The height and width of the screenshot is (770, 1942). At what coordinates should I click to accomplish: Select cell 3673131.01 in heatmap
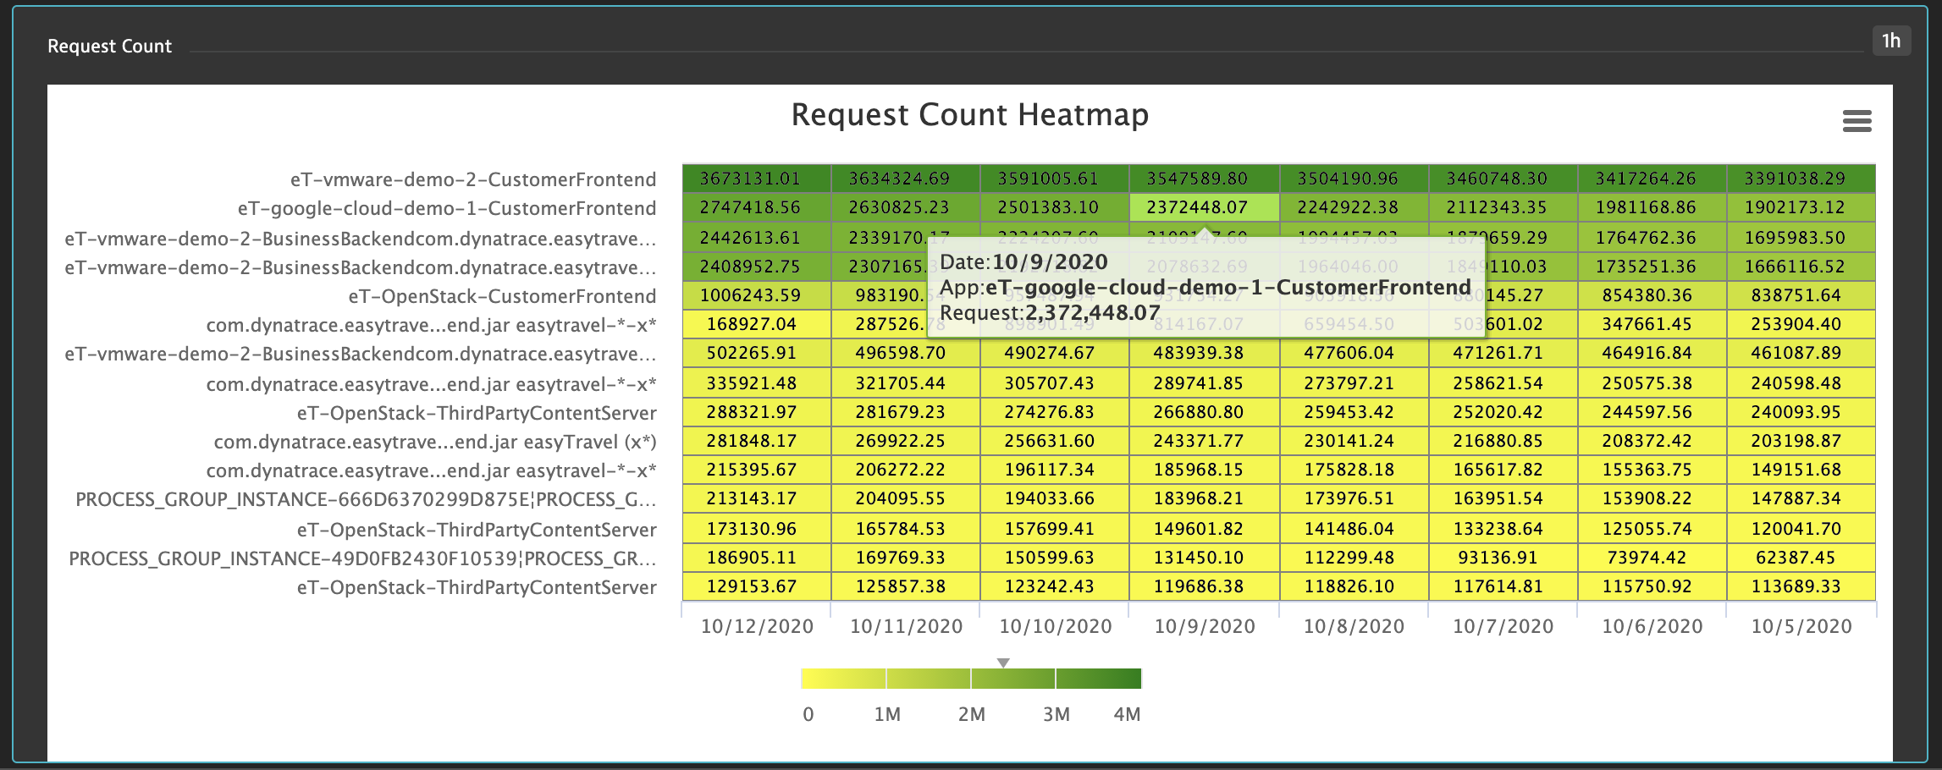(757, 179)
